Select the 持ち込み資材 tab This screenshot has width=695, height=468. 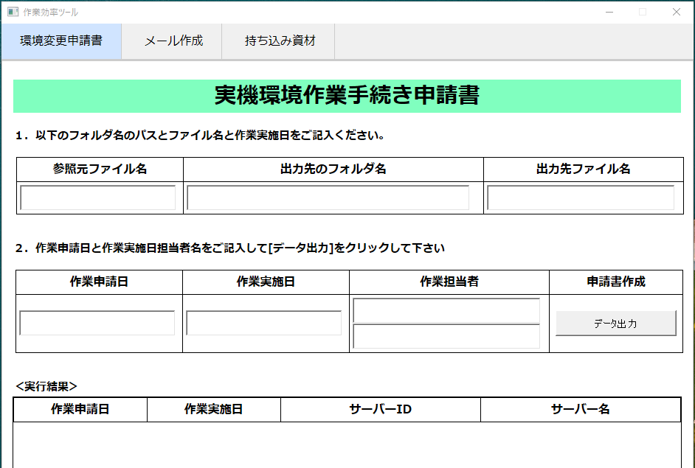[280, 41]
